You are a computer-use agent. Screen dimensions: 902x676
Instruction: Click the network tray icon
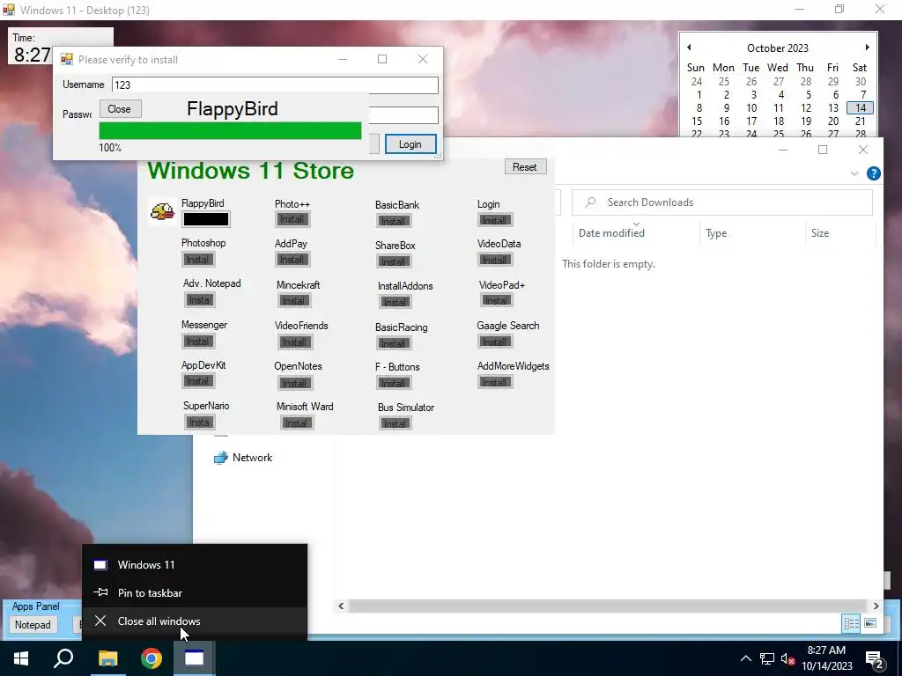point(767,658)
